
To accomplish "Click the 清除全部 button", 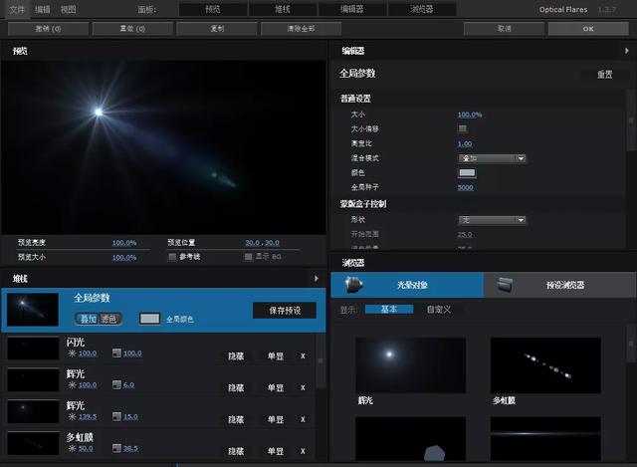I will [x=301, y=29].
